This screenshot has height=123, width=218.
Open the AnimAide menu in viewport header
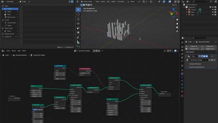coord(121,1)
